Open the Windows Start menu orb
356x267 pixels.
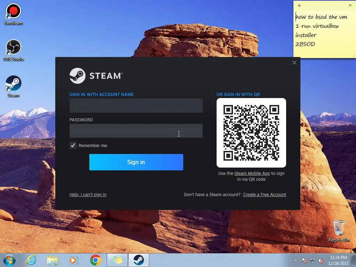(9, 260)
